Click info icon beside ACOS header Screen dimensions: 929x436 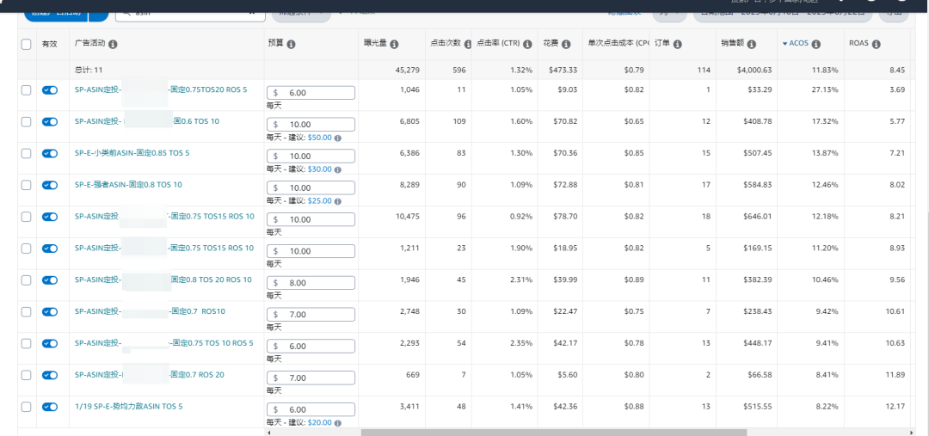pyautogui.click(x=815, y=44)
